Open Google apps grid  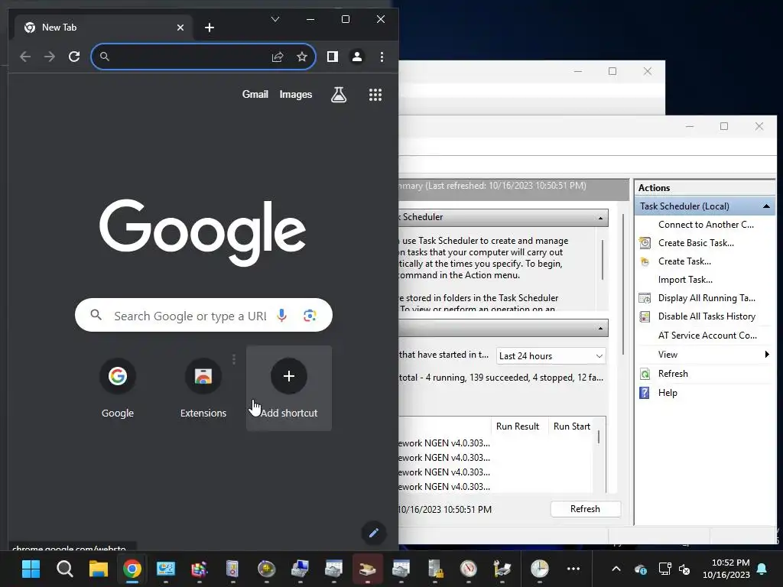pyautogui.click(x=375, y=94)
